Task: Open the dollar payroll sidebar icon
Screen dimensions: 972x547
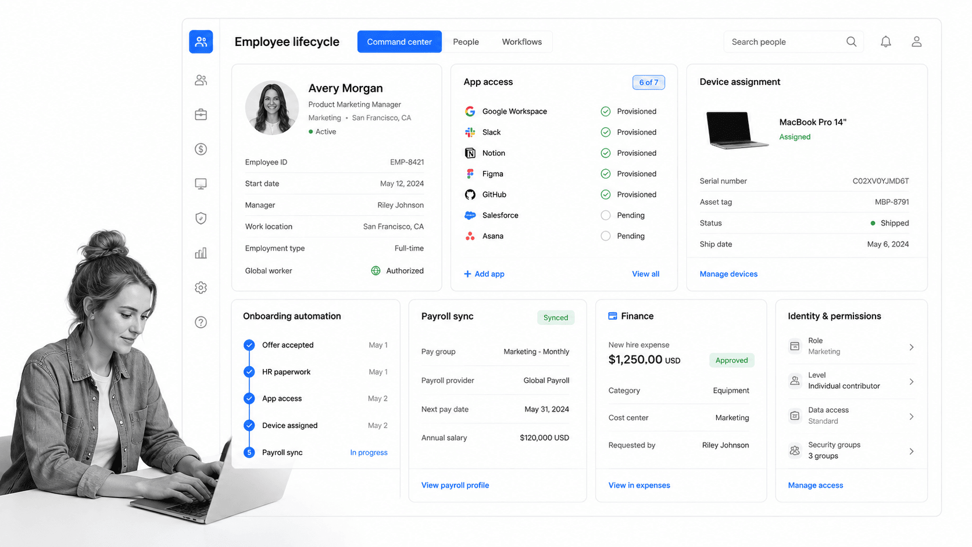Action: pyautogui.click(x=201, y=149)
